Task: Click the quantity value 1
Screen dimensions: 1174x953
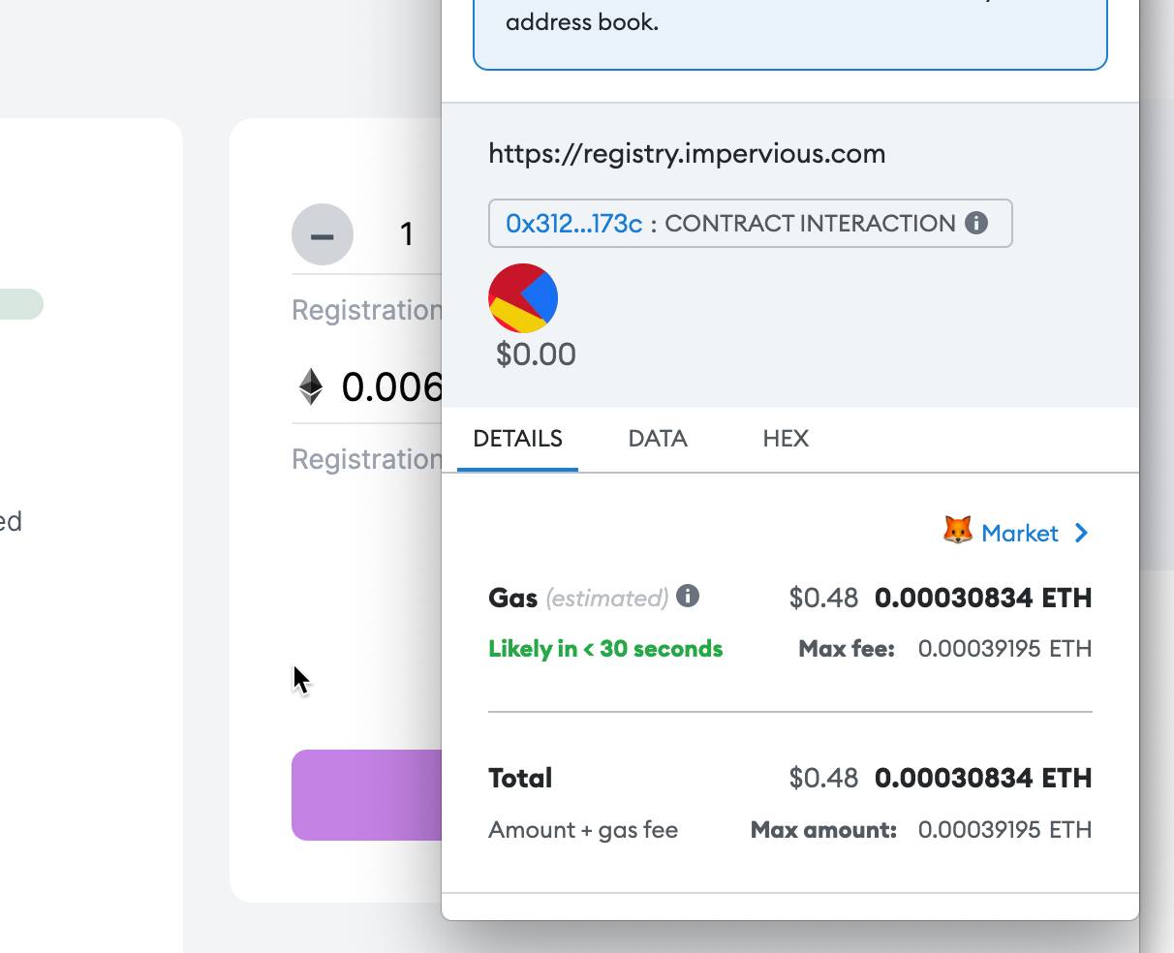Action: [407, 234]
